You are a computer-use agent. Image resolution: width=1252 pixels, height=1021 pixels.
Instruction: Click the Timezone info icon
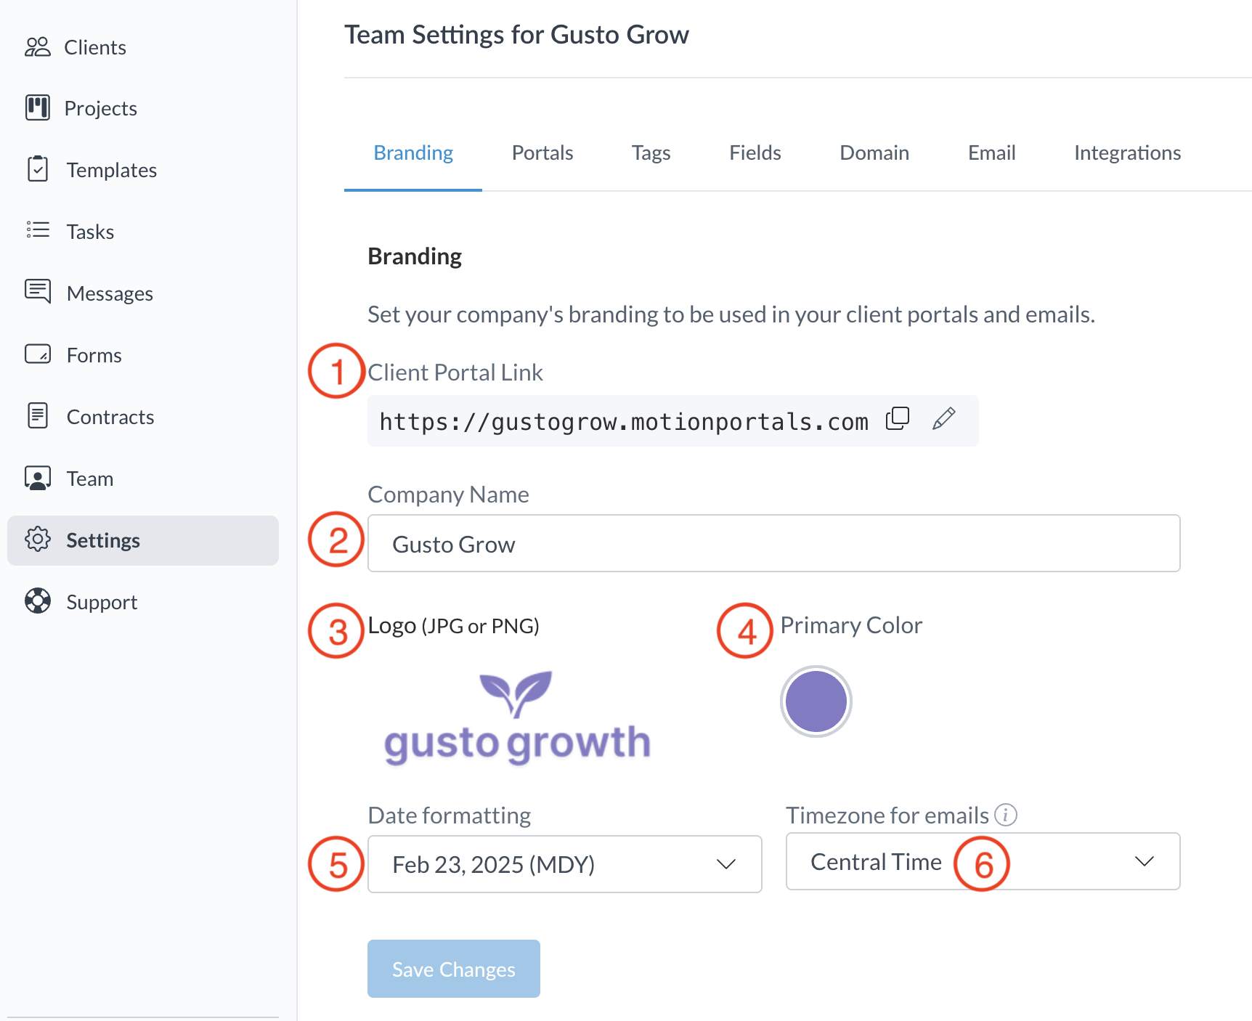(1006, 815)
